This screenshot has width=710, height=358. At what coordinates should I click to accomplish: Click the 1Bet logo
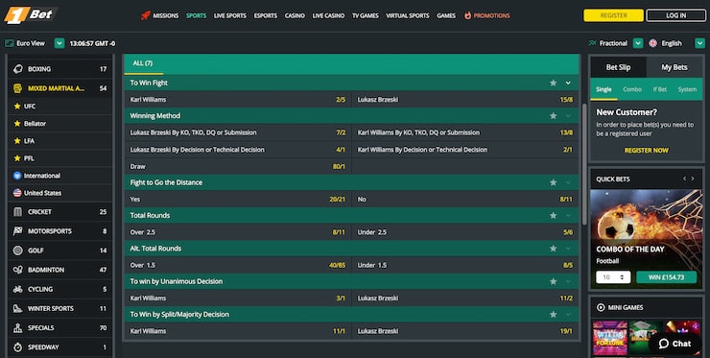pyautogui.click(x=30, y=15)
